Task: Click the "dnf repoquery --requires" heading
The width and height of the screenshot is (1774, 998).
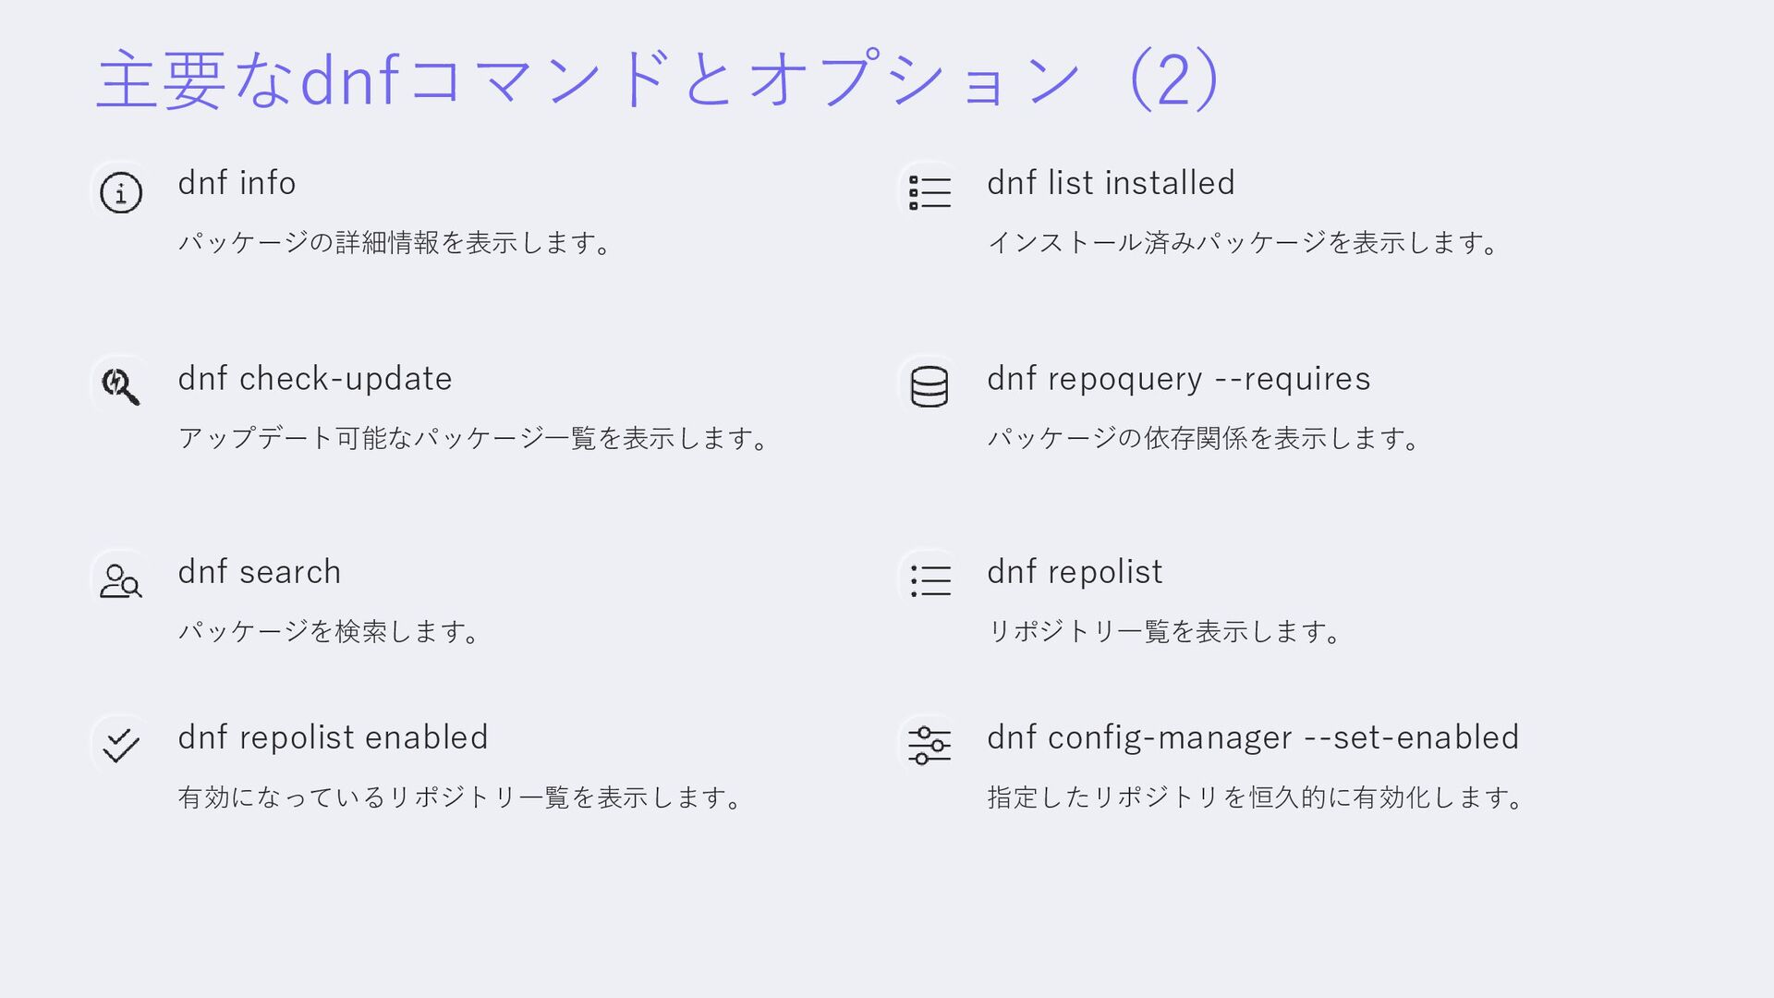Action: tap(1178, 379)
